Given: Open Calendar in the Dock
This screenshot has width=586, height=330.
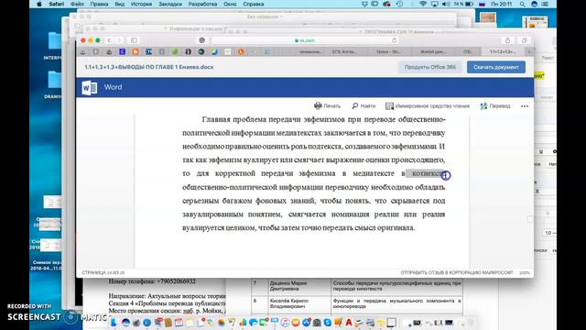Looking at the screenshot, I should coord(179,322).
